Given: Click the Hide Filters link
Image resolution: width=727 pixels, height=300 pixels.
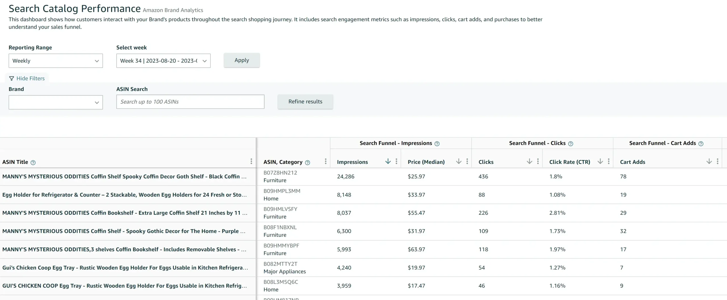Looking at the screenshot, I should point(30,78).
